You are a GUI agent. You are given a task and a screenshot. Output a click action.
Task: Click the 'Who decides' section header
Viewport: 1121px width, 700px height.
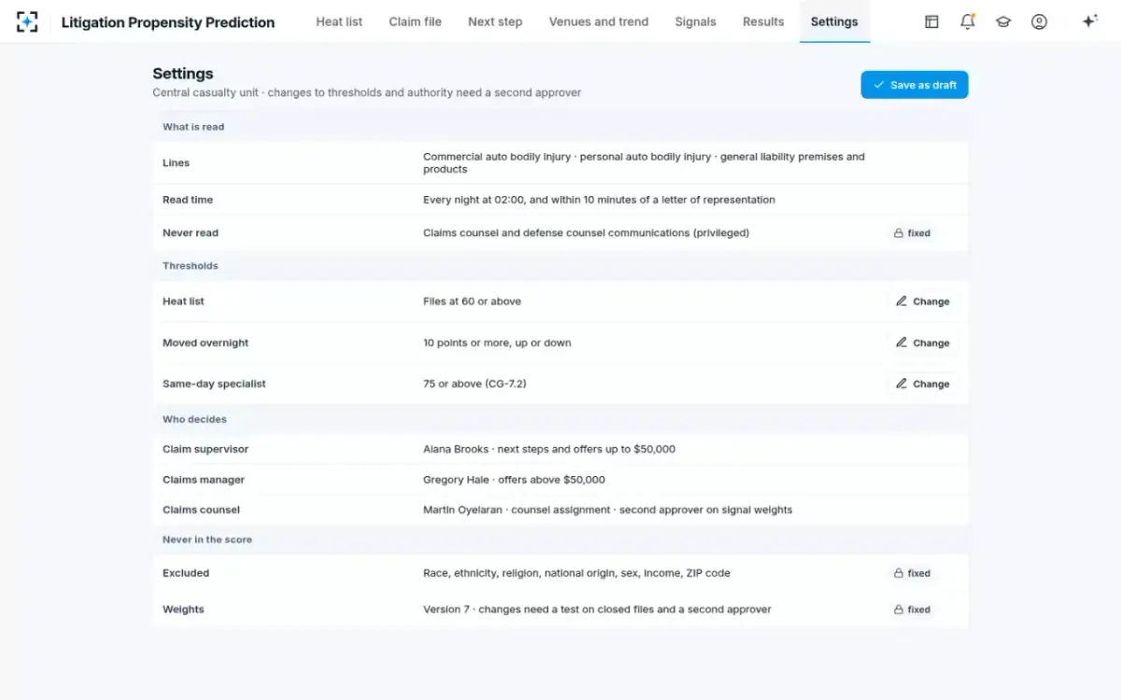pyautogui.click(x=194, y=419)
